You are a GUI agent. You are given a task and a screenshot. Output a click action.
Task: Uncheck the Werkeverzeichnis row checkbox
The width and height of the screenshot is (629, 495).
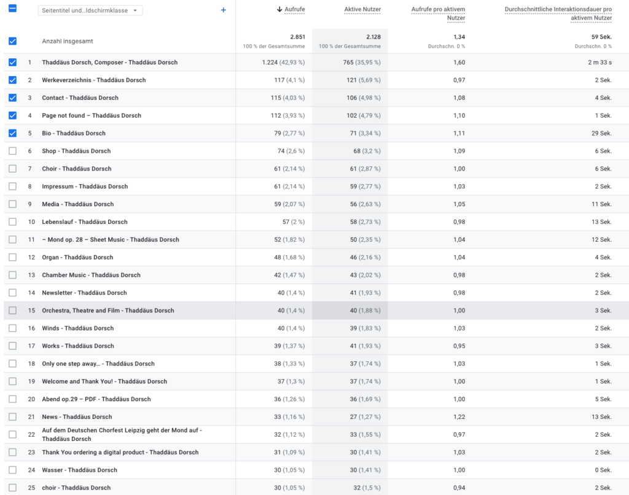[x=12, y=80]
